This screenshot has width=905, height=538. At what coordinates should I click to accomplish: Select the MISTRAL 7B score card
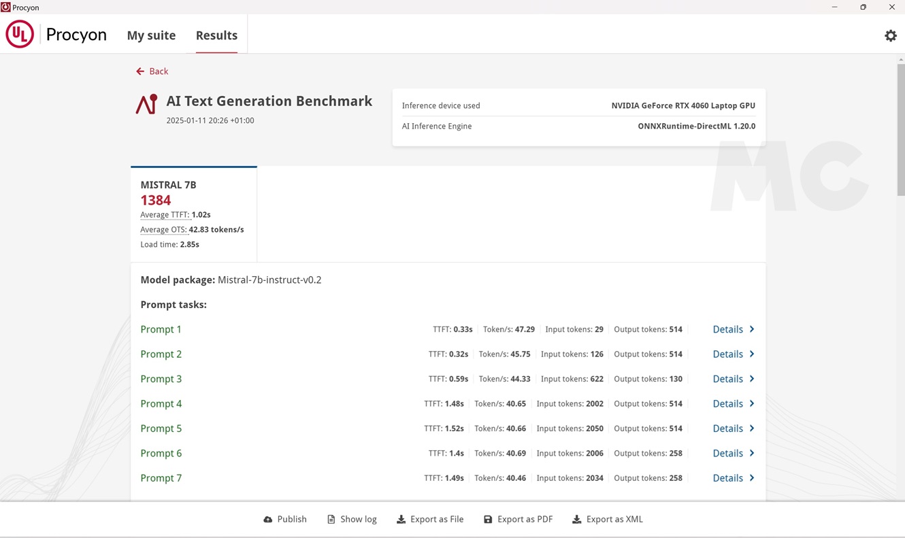pyautogui.click(x=193, y=214)
